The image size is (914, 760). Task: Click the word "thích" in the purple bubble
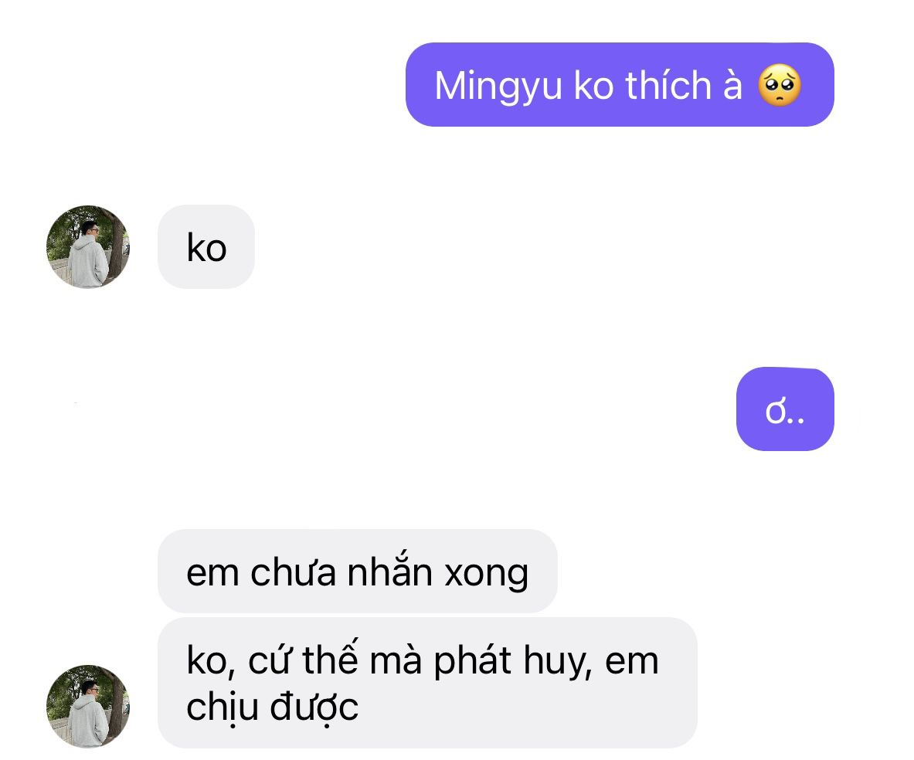tap(668, 85)
